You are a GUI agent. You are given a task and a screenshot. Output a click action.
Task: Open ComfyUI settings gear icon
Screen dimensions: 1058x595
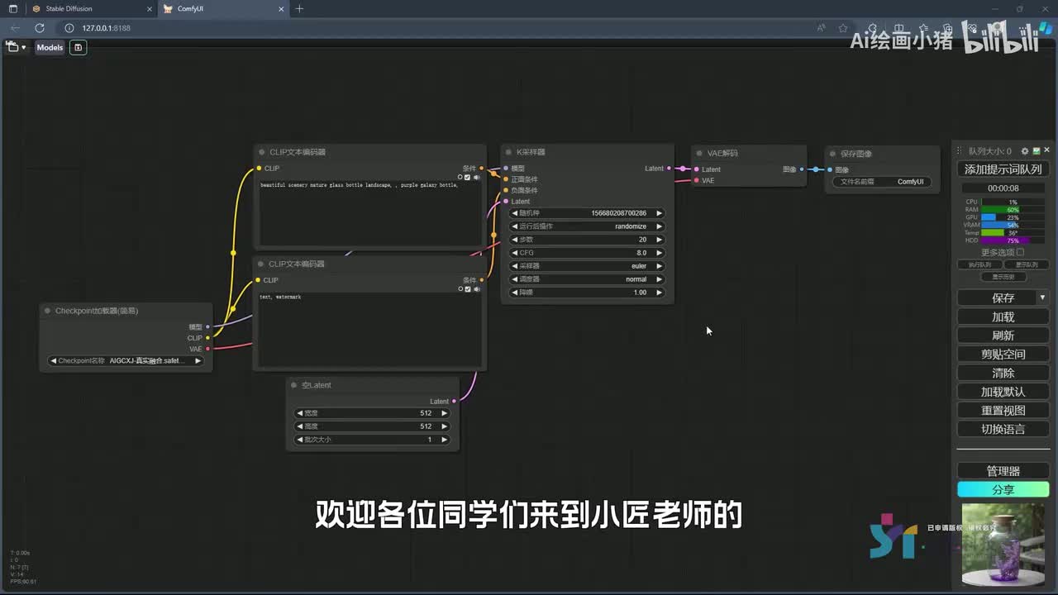pos(1025,151)
